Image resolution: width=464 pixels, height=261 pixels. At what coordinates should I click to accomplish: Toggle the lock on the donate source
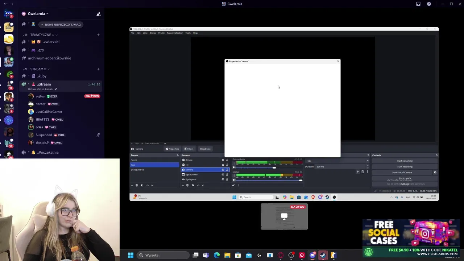pyautogui.click(x=227, y=160)
